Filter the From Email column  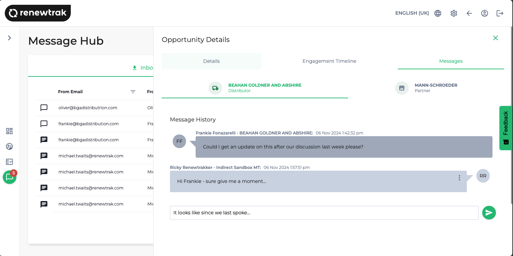click(x=133, y=92)
